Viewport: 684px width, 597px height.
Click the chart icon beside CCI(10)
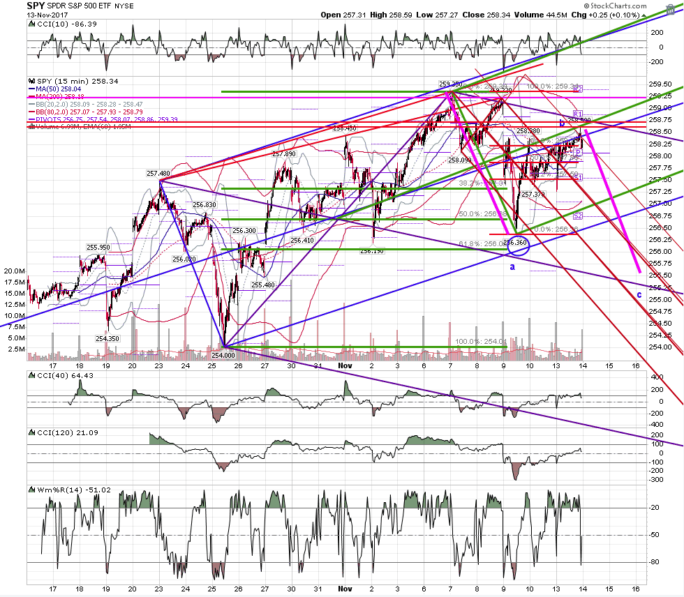(x=32, y=24)
